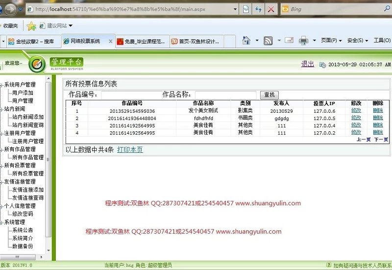Click 删除 for work fdhdfhfd
This screenshot has width=392, height=270.
pos(378,118)
